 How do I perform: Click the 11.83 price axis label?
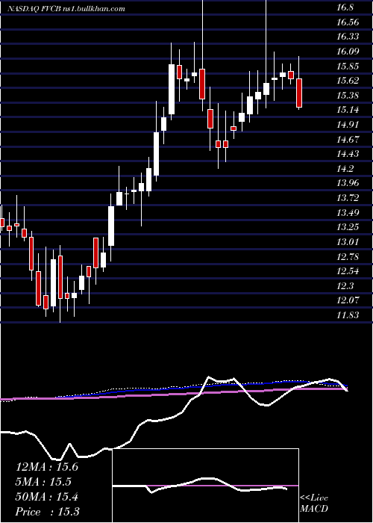[x=348, y=315]
